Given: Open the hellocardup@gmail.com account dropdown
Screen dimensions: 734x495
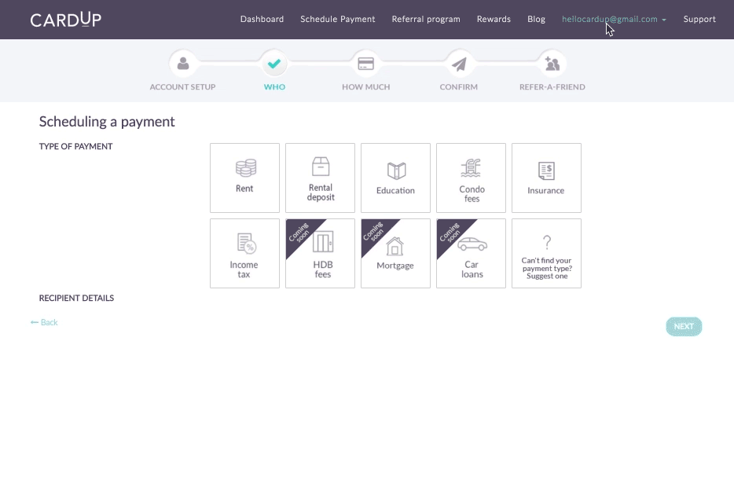Looking at the screenshot, I should coord(614,19).
